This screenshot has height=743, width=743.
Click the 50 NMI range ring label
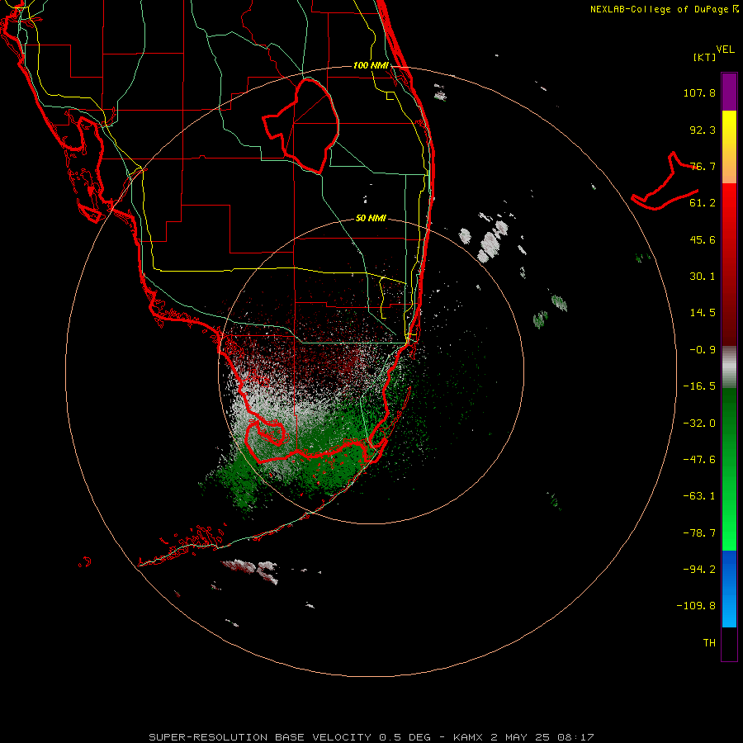[x=371, y=219]
